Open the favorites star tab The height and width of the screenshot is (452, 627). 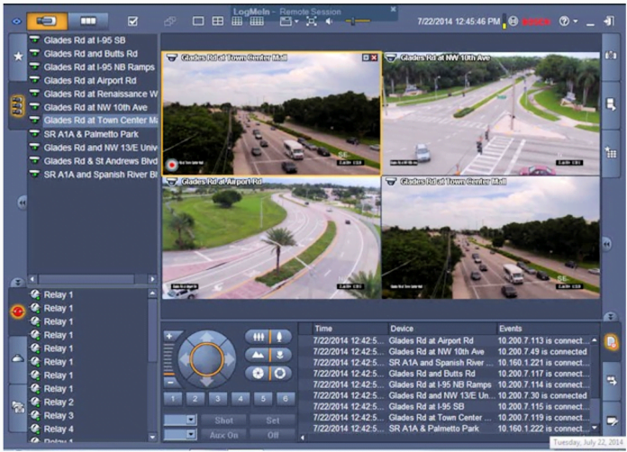tap(16, 57)
